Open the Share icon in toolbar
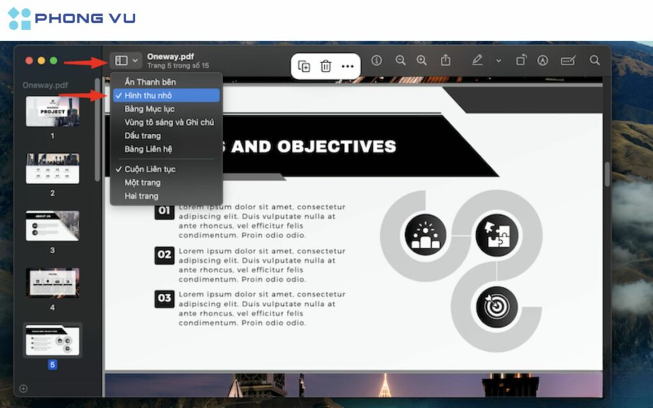 pyautogui.click(x=446, y=61)
